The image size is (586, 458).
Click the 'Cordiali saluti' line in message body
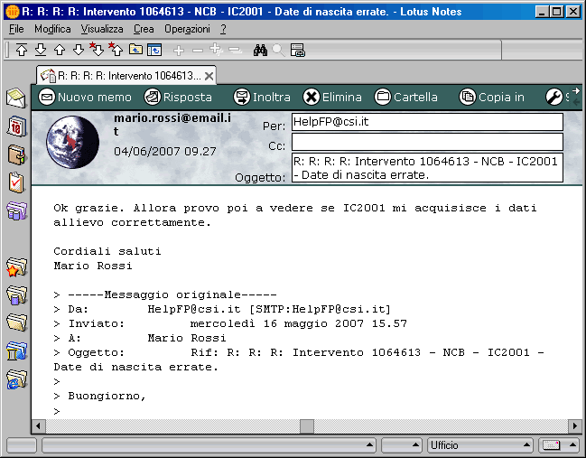pyautogui.click(x=107, y=251)
